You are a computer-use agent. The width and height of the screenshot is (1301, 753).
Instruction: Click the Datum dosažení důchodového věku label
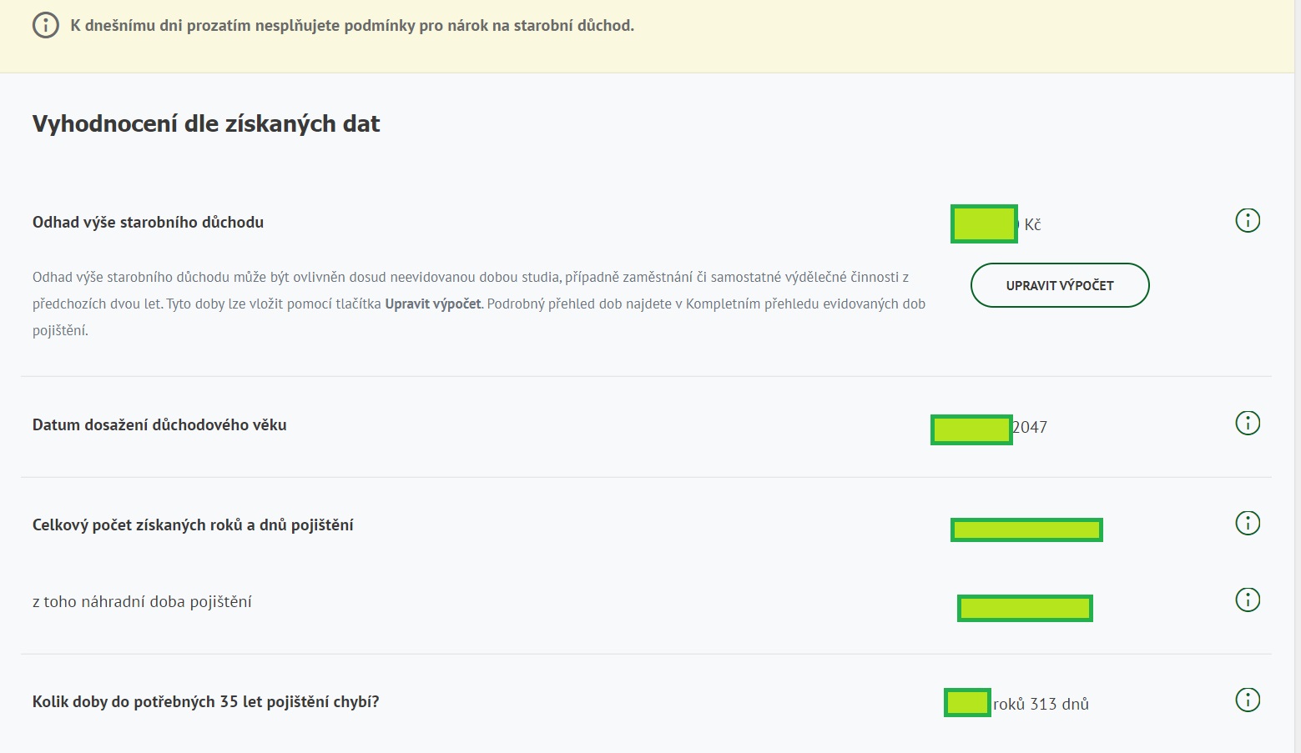[159, 425]
